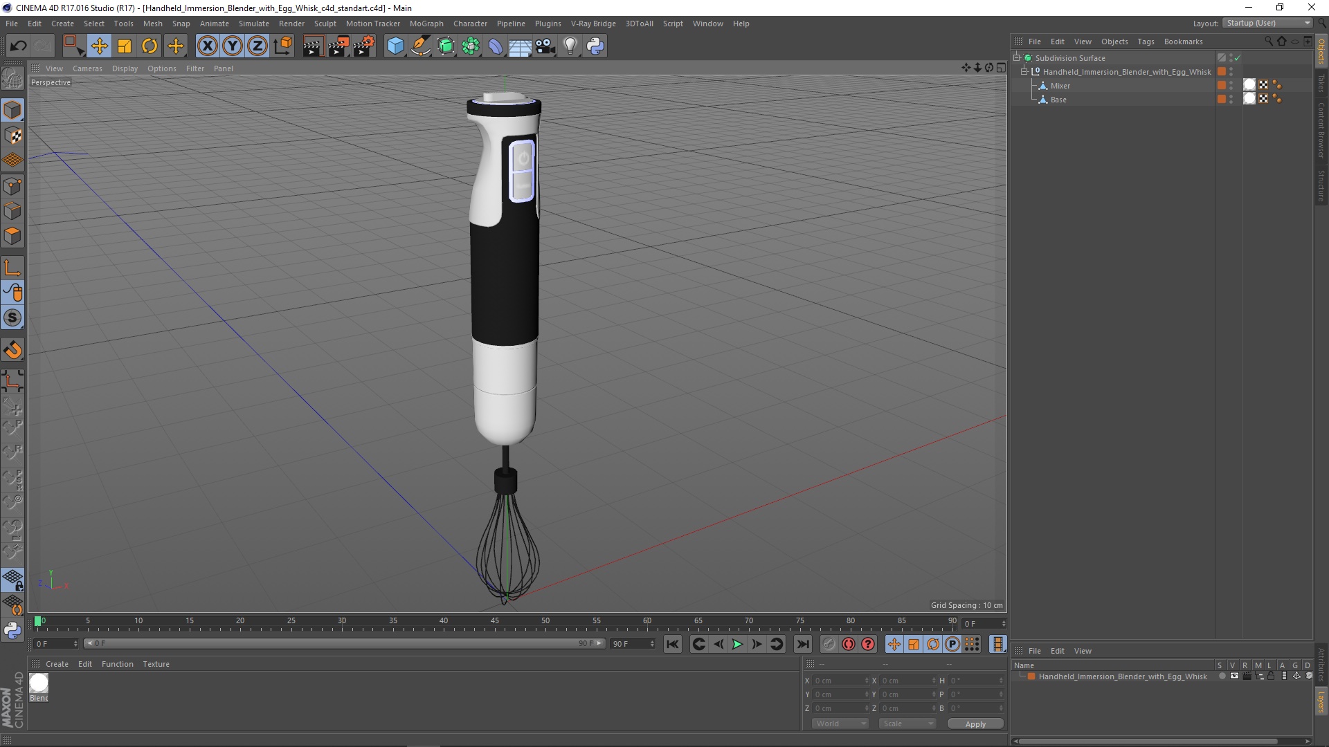Open the Layout Startup dropdown
The width and height of the screenshot is (1329, 747).
1268,23
